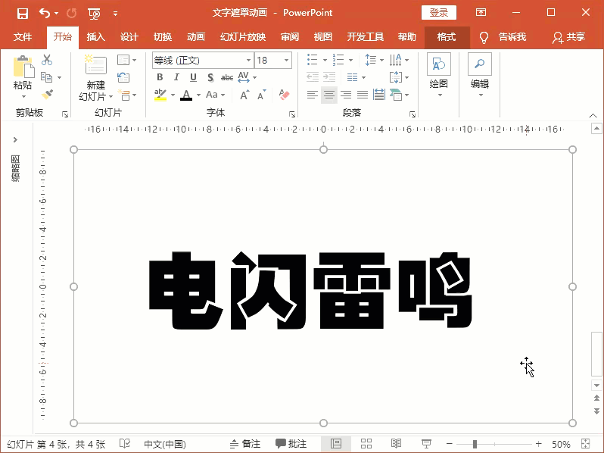The height and width of the screenshot is (453, 604).
Task: Toggle Underline formatting
Action: tap(193, 77)
